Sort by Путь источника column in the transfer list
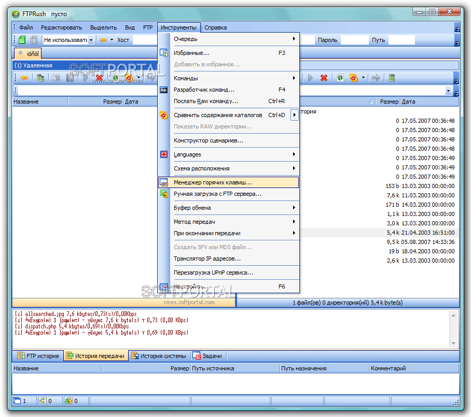 pos(235,368)
